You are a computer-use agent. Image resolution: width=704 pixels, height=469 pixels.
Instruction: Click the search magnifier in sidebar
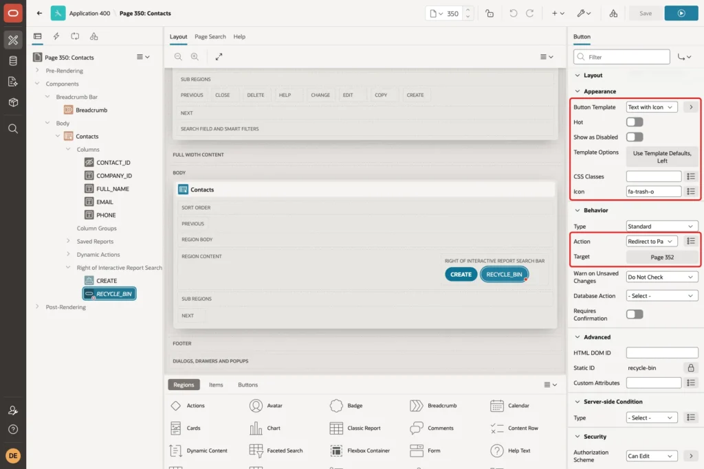[x=13, y=129]
